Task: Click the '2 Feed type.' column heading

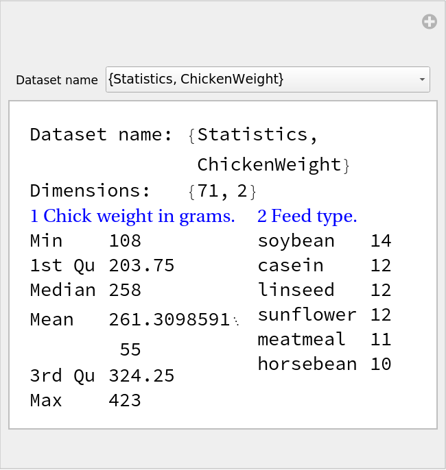Action: pyautogui.click(x=307, y=217)
